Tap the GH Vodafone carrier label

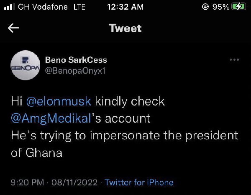pyautogui.click(x=43, y=7)
